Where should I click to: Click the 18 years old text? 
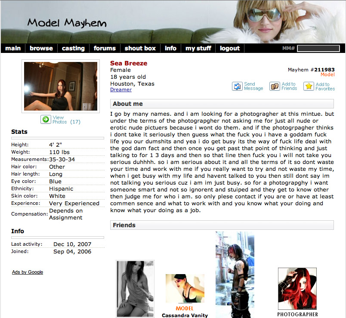coord(128,77)
